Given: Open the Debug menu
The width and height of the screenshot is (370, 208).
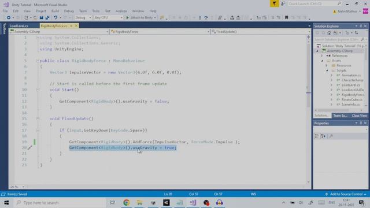Looking at the screenshot, I should [69, 11].
